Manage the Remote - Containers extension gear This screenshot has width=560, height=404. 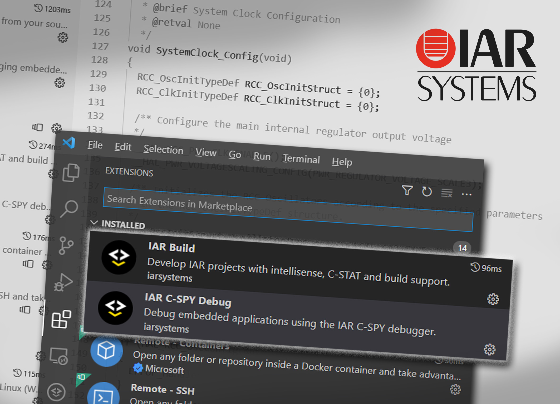click(x=489, y=349)
